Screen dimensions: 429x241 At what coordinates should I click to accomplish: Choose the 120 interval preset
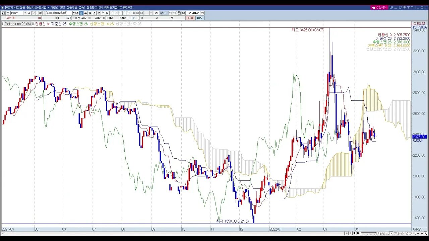(x=142, y=13)
